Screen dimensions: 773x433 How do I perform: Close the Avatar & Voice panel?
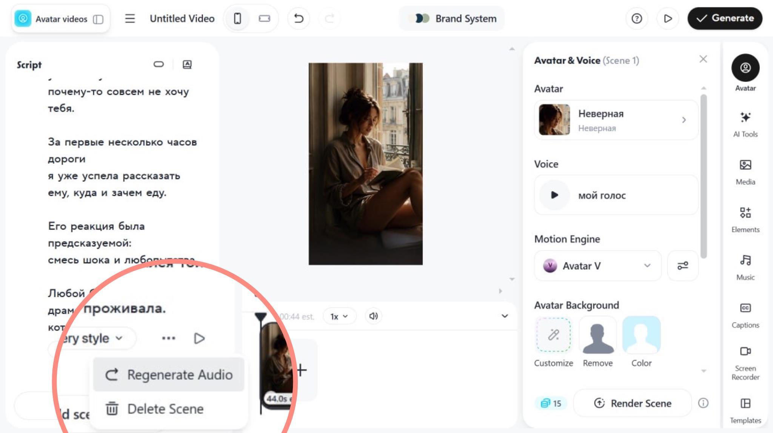tap(703, 59)
